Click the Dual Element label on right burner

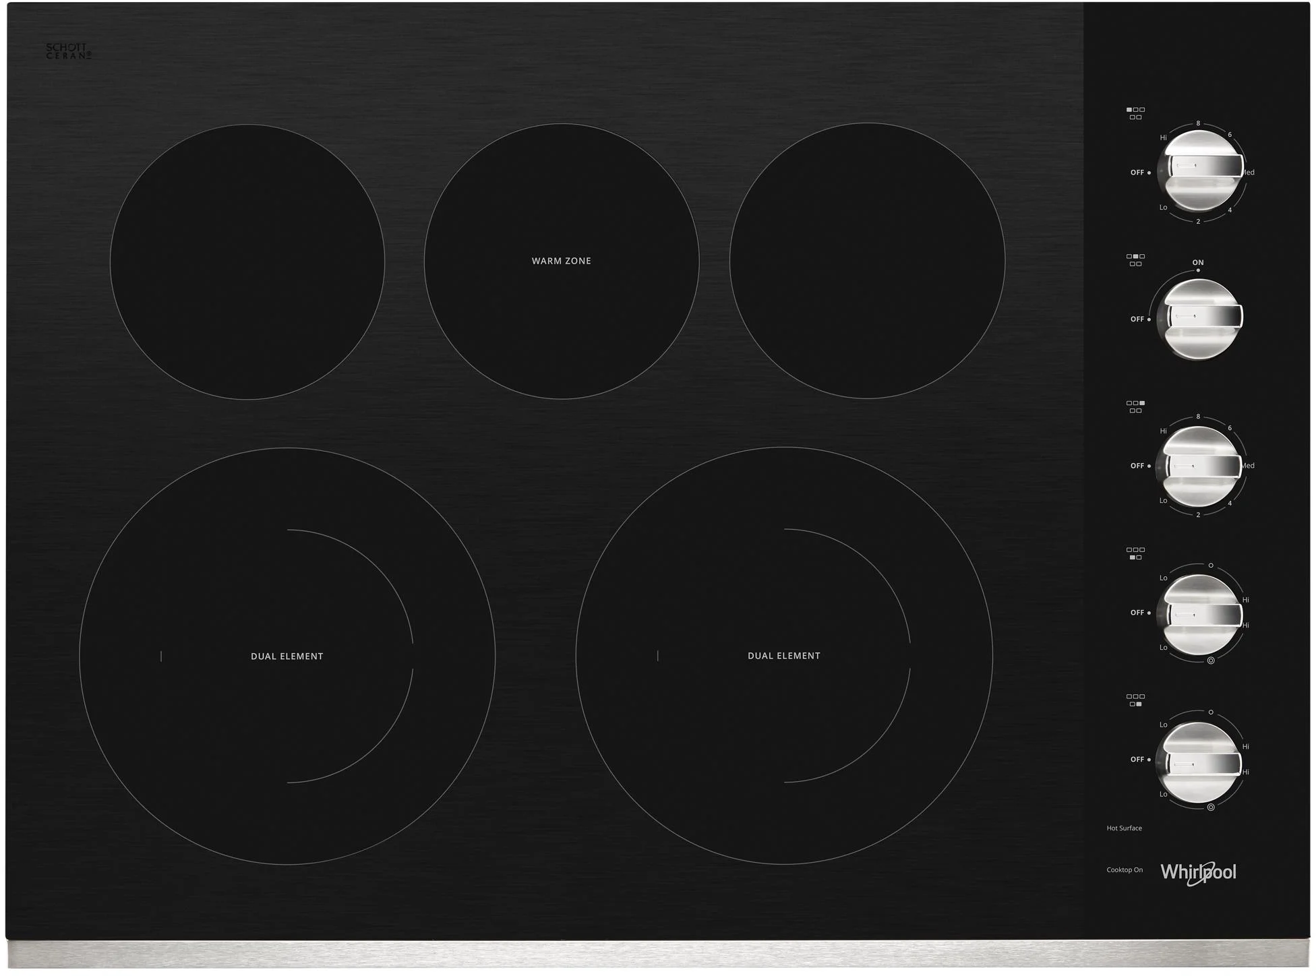click(784, 654)
